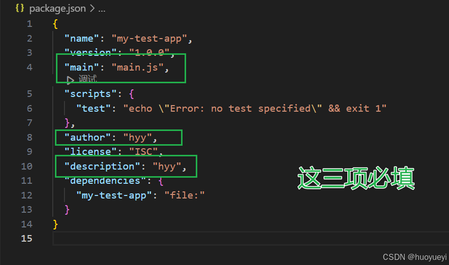Click the closing pink brace on line 13
The image size is (449, 265).
pos(67,210)
